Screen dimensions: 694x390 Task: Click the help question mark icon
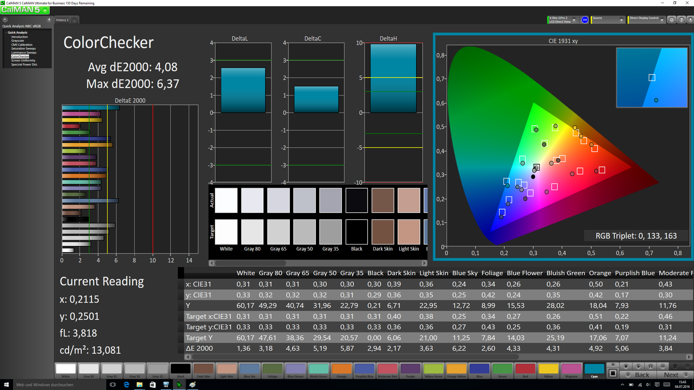681,20
